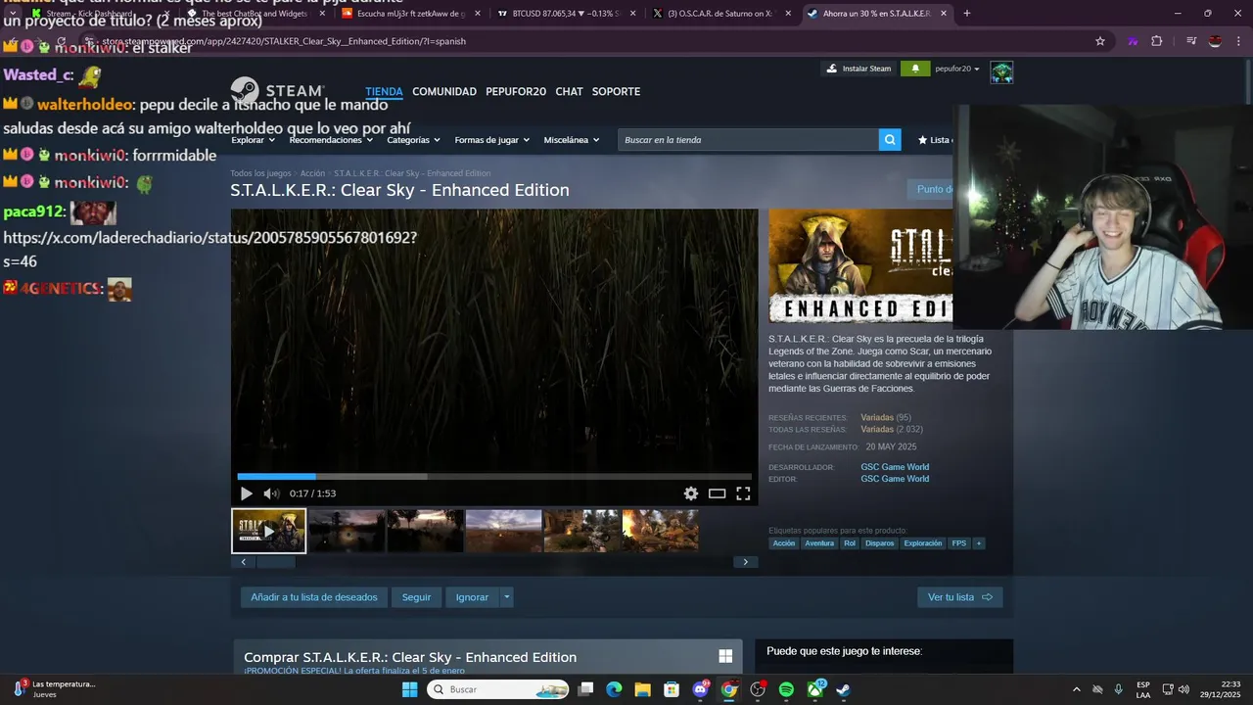
Task: Follow the Todos los juegos breadcrumb
Action: point(260,173)
